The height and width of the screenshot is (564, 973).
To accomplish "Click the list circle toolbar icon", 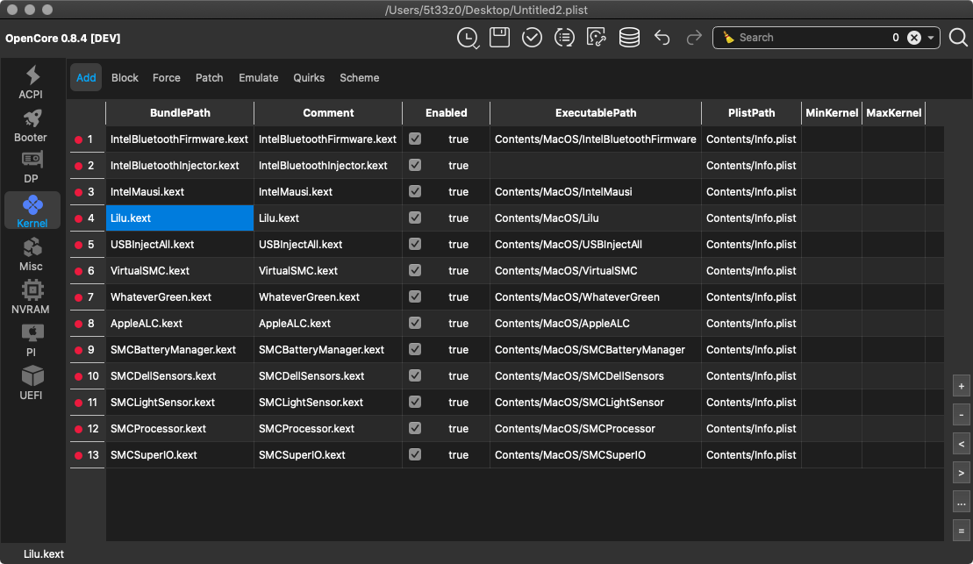I will click(x=564, y=38).
